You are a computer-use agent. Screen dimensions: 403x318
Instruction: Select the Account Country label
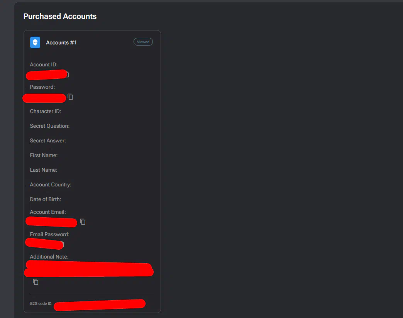[51, 184]
